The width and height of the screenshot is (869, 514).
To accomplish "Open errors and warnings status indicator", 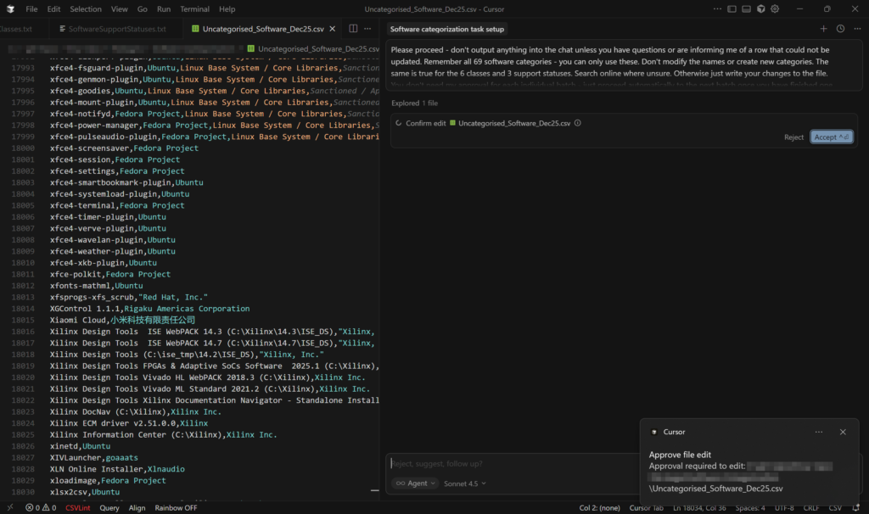I will tap(41, 507).
